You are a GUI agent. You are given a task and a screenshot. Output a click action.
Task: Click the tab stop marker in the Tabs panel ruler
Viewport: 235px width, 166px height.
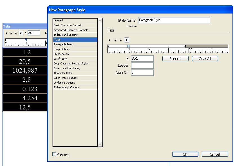click(26, 40)
